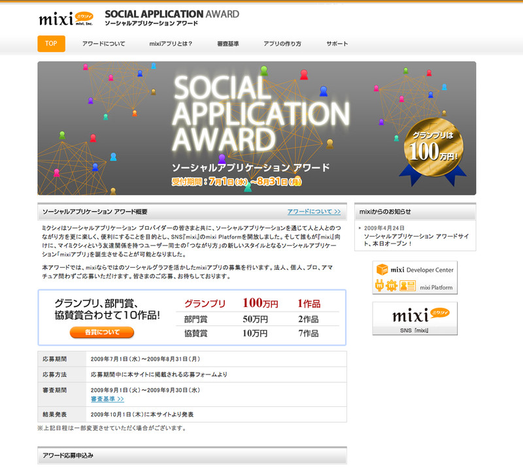Click the 協賛賞 prize row label
The height and width of the screenshot is (473, 523).
[195, 333]
